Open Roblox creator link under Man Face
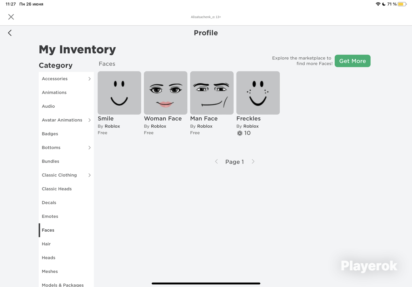Screen dimensions: 412x287 [205, 126]
